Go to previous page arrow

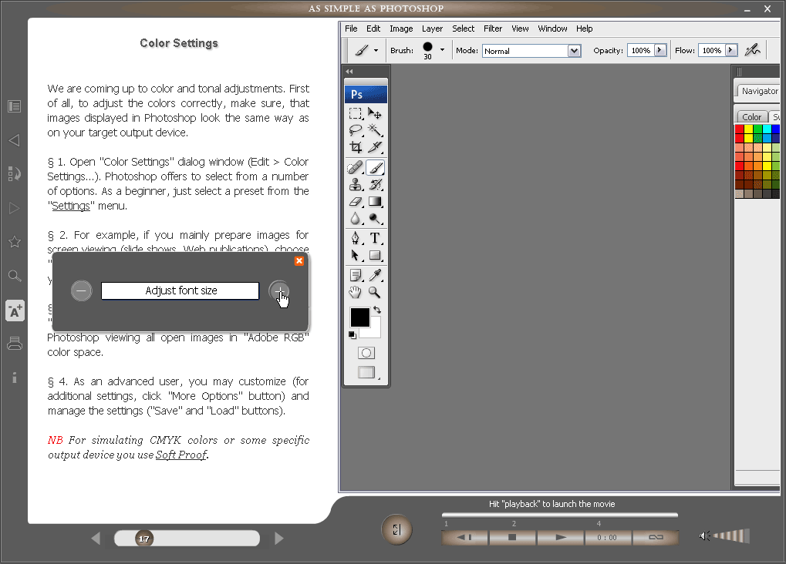coord(96,539)
